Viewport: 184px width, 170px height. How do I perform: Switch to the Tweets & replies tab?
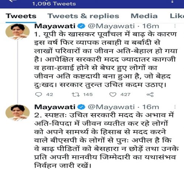84,16
